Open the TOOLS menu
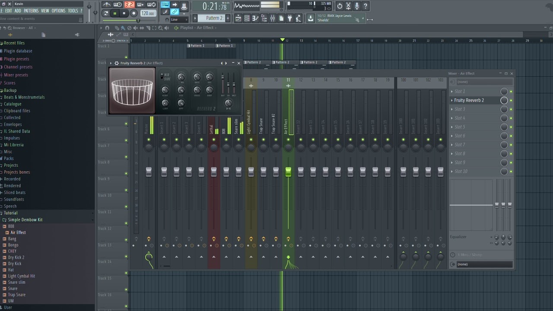Viewport: 553px width, 311px height. [x=73, y=11]
